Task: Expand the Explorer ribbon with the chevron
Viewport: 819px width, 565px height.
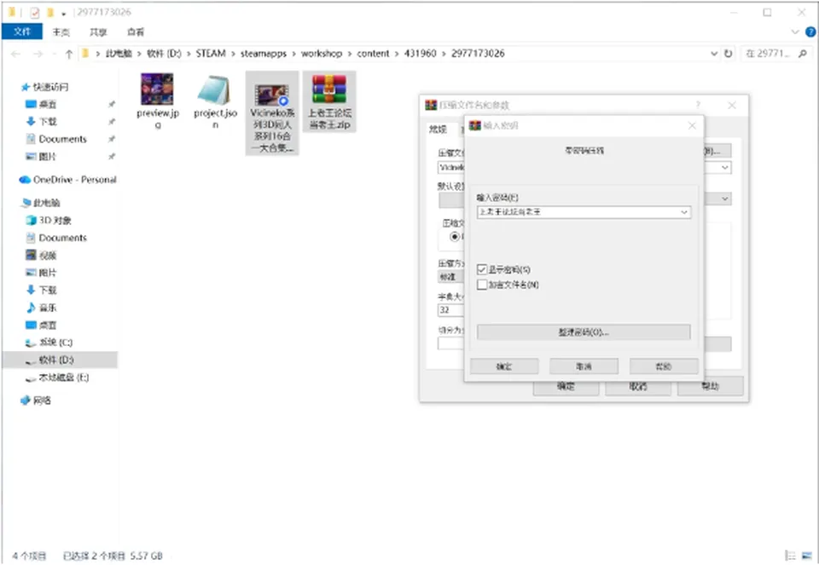Action: click(x=795, y=32)
